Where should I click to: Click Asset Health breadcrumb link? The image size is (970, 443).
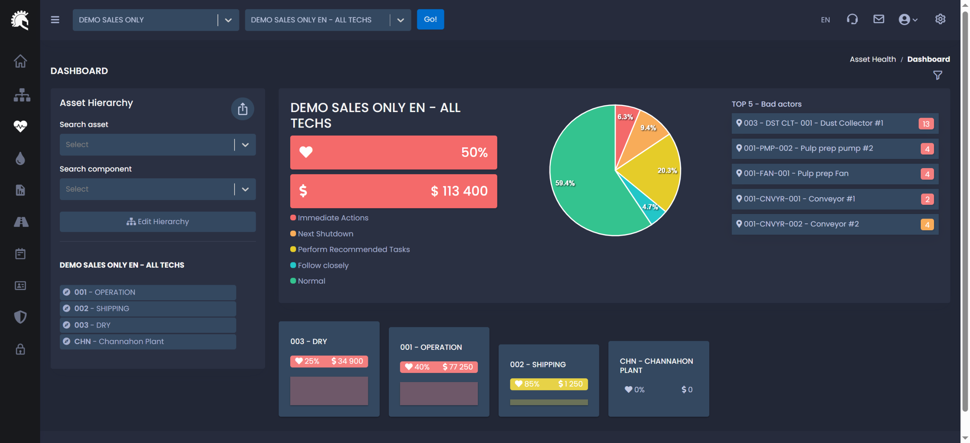tap(873, 59)
